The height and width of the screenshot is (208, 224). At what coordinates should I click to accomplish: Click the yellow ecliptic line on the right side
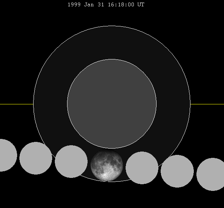(207, 104)
